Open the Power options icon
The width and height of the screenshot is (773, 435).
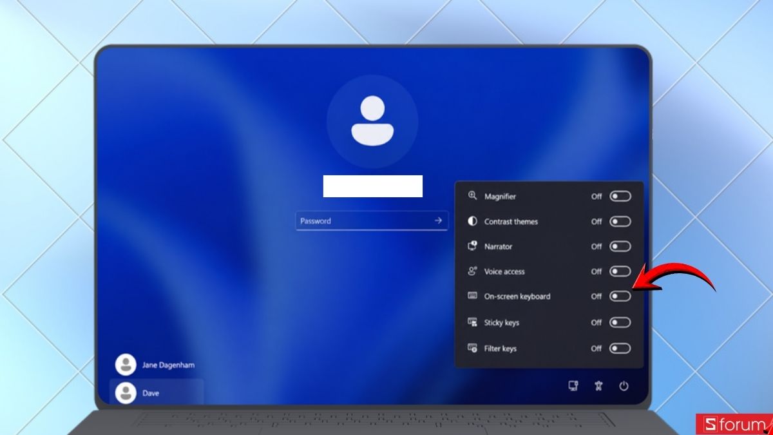pyautogui.click(x=624, y=386)
